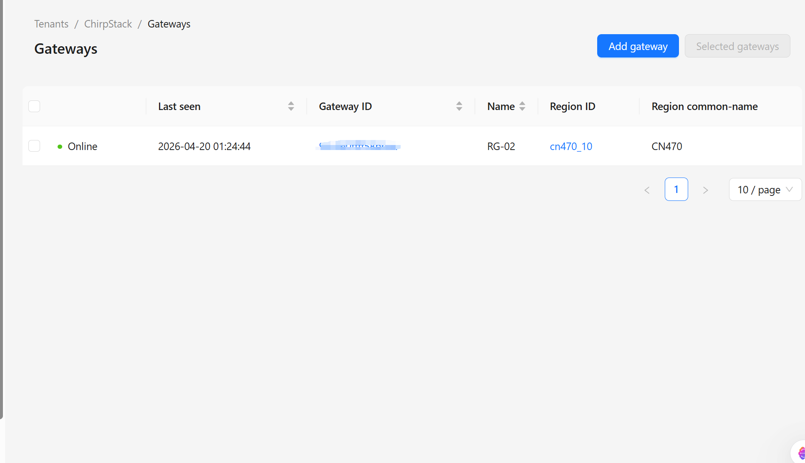The width and height of the screenshot is (805, 463).
Task: Sort by Name column arrows
Action: [522, 106]
